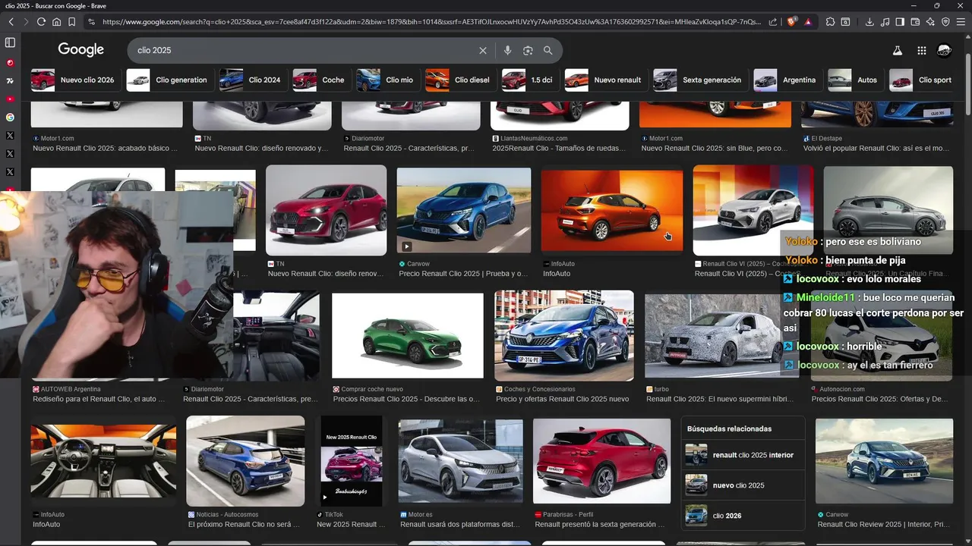Select the 'Autos' filter chip
Viewport: 972px width, 546px height.
coord(855,80)
